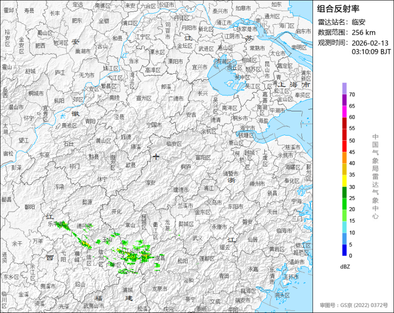Click the 贵溪市 map label
The image size is (394, 313).
(x=48, y=286)
